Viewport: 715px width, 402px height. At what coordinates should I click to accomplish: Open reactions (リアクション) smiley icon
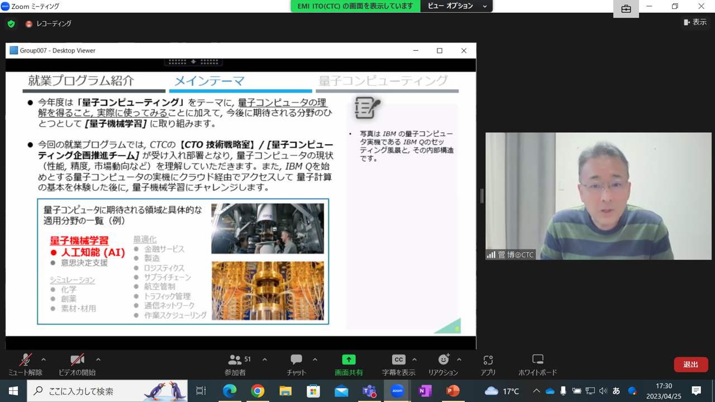click(x=444, y=360)
